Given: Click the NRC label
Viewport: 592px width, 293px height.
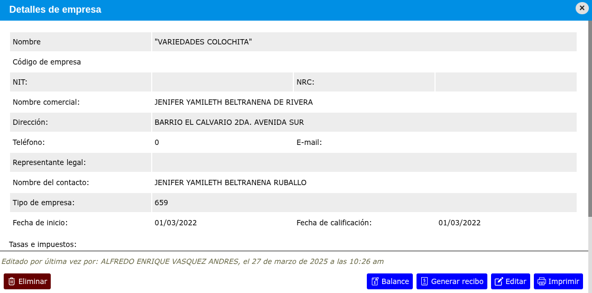Looking at the screenshot, I should [x=306, y=82].
